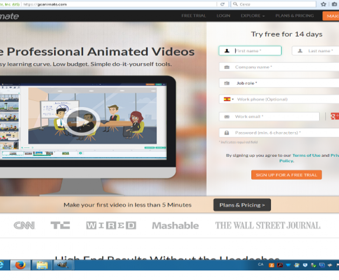Click the browser reload icon
Screen dimensions: 339x280
222,4
